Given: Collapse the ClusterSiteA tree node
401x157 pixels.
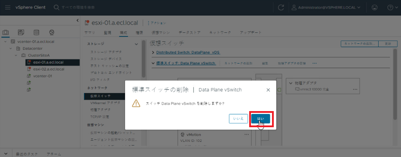Looking at the screenshot, I should [x=15, y=55].
